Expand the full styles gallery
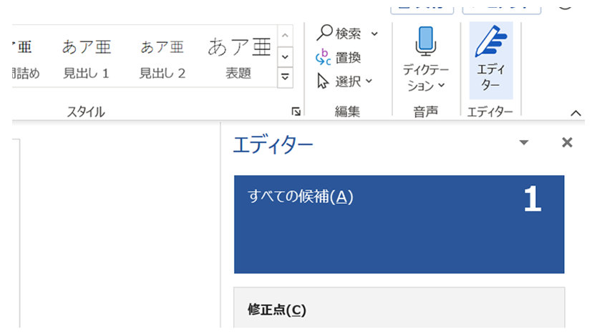Image resolution: width=597 pixels, height=336 pixels. click(x=285, y=77)
